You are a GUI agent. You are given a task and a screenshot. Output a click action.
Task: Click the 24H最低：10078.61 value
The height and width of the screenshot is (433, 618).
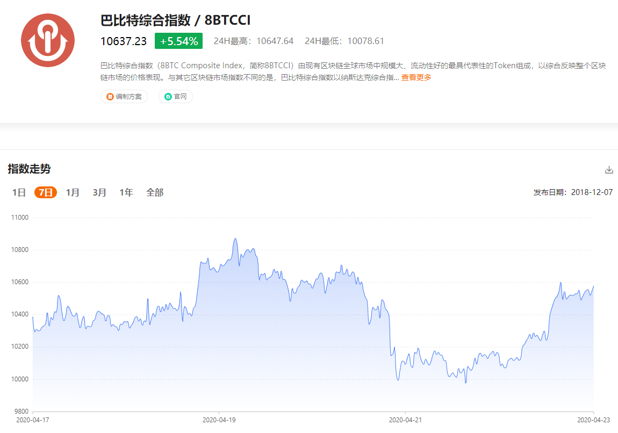click(344, 41)
